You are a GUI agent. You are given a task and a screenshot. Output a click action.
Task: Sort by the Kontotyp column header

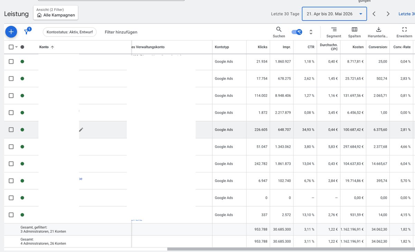pyautogui.click(x=222, y=47)
